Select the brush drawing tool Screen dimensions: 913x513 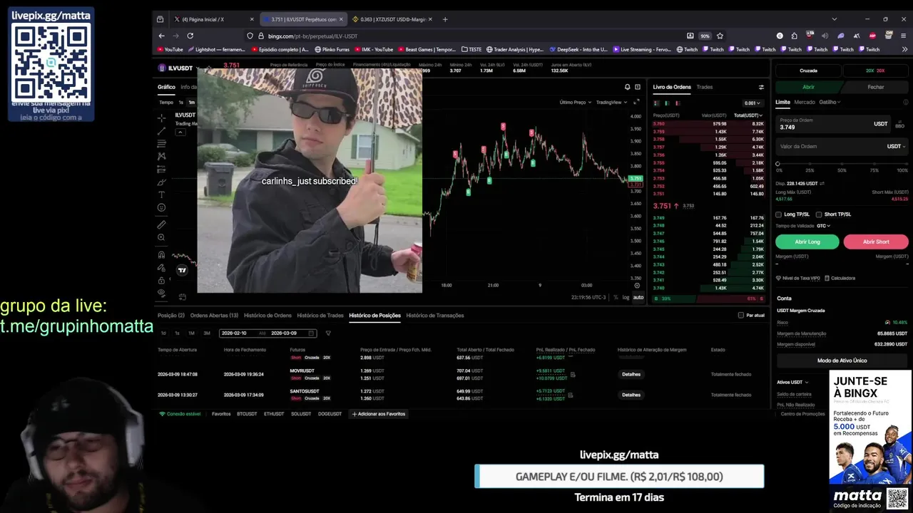coord(162,182)
